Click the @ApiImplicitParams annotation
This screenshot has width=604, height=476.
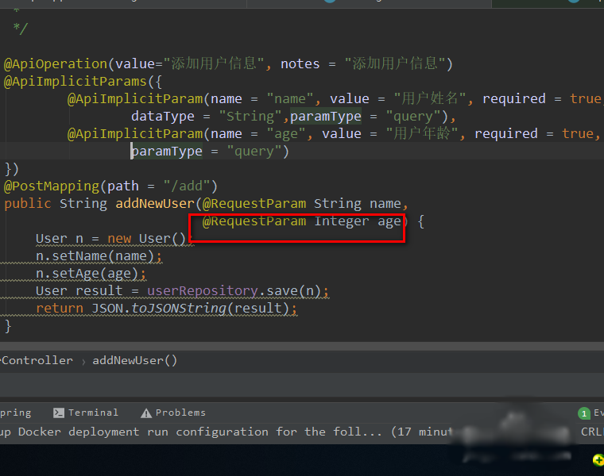click(75, 82)
